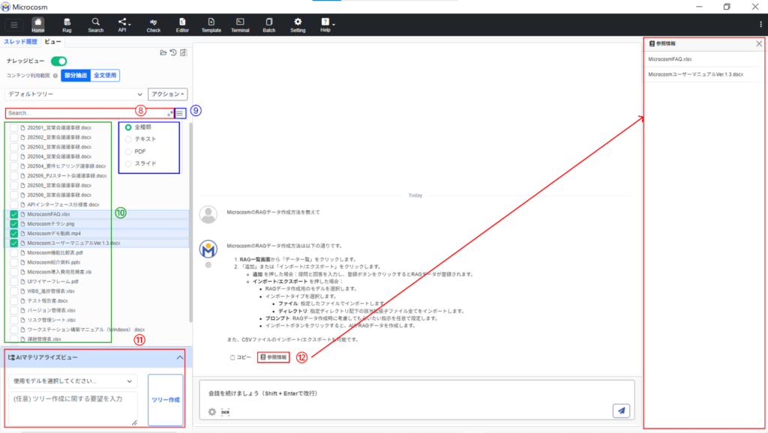Open the Rag toolbar icon
Viewport: 768px width, 433px height.
tap(67, 25)
